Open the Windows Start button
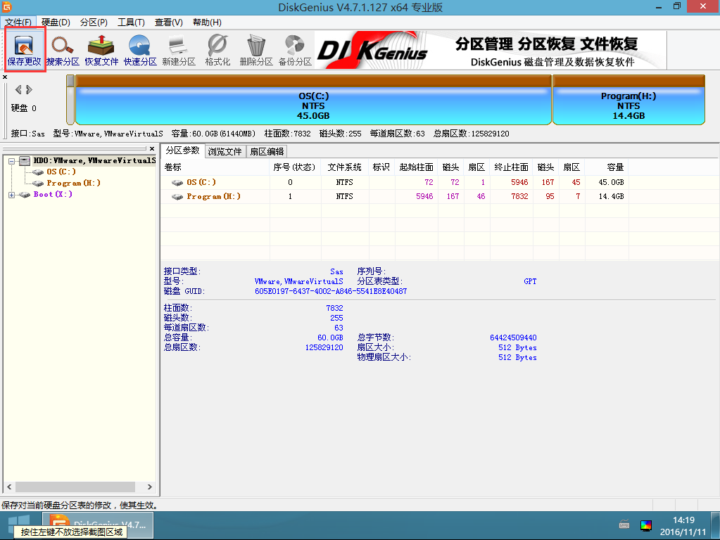The image size is (720, 540). click(x=19, y=523)
